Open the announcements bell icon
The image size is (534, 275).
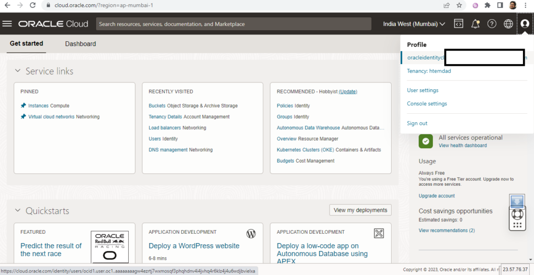pyautogui.click(x=475, y=23)
